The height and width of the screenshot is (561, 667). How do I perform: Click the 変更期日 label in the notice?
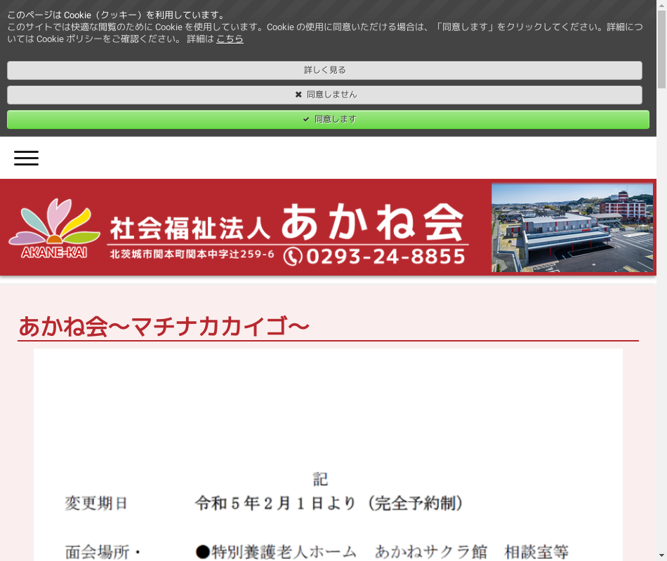click(96, 503)
